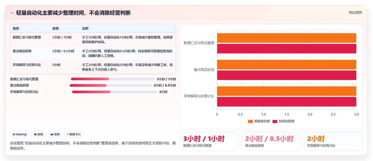The image size is (373, 161).
Task: Toggle the orange 原始复杂度 legend swatch
Action: tap(250, 121)
